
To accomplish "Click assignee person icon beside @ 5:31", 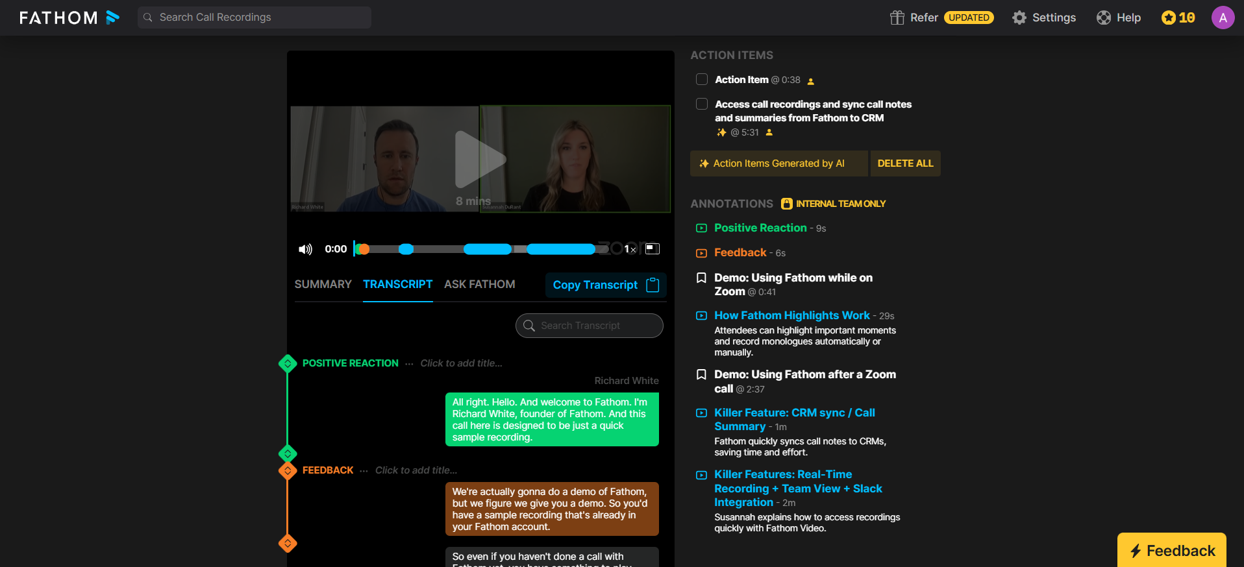I will tap(769, 132).
